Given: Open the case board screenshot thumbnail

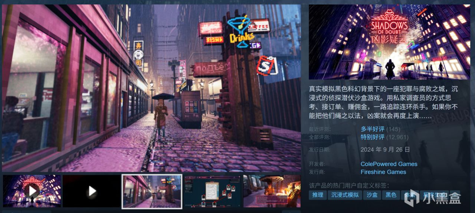Looking at the screenshot, I should [213, 191].
